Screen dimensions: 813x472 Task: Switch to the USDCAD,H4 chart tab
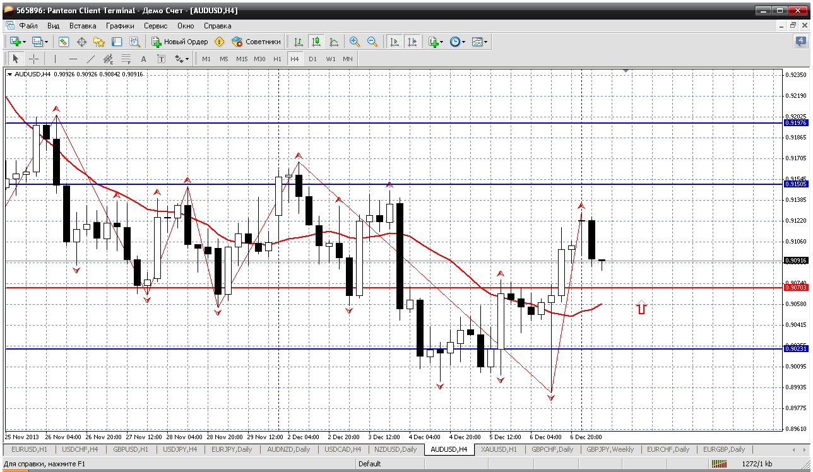point(343,449)
